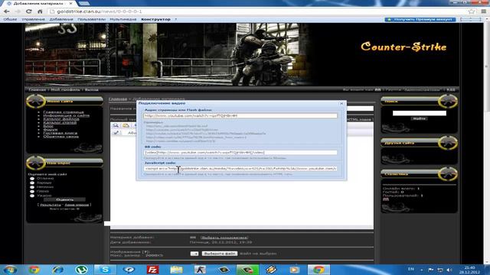Click the active Chrome window taskbar button

click(318, 270)
